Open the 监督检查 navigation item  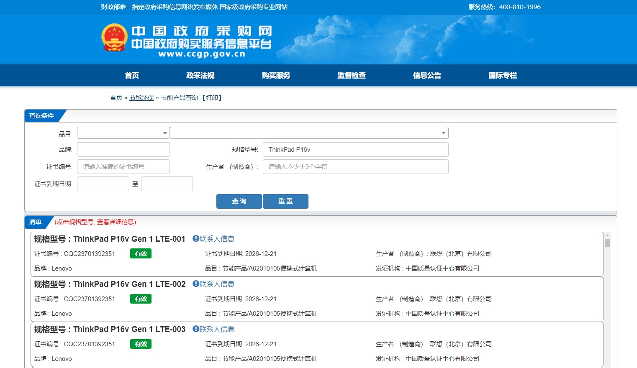click(352, 75)
